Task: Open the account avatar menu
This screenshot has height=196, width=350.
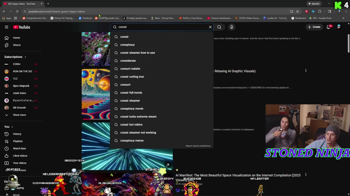Action: (x=339, y=27)
